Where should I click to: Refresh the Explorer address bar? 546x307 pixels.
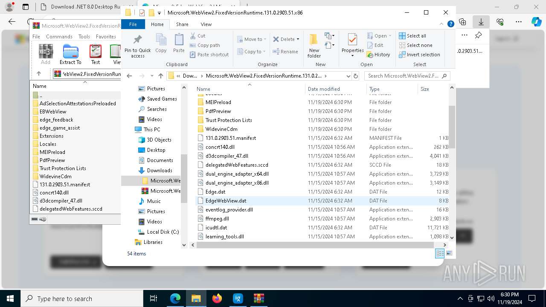coord(356,76)
